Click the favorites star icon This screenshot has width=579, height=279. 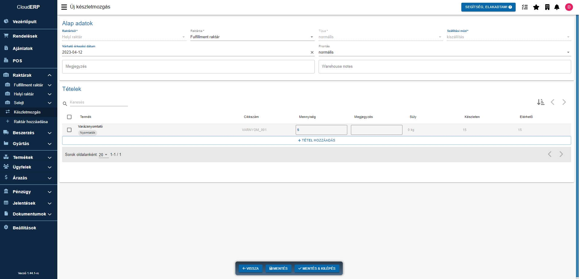536,7
